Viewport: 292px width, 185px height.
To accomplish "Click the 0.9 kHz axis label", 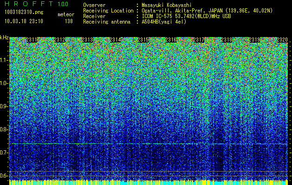I will coord(4,106).
